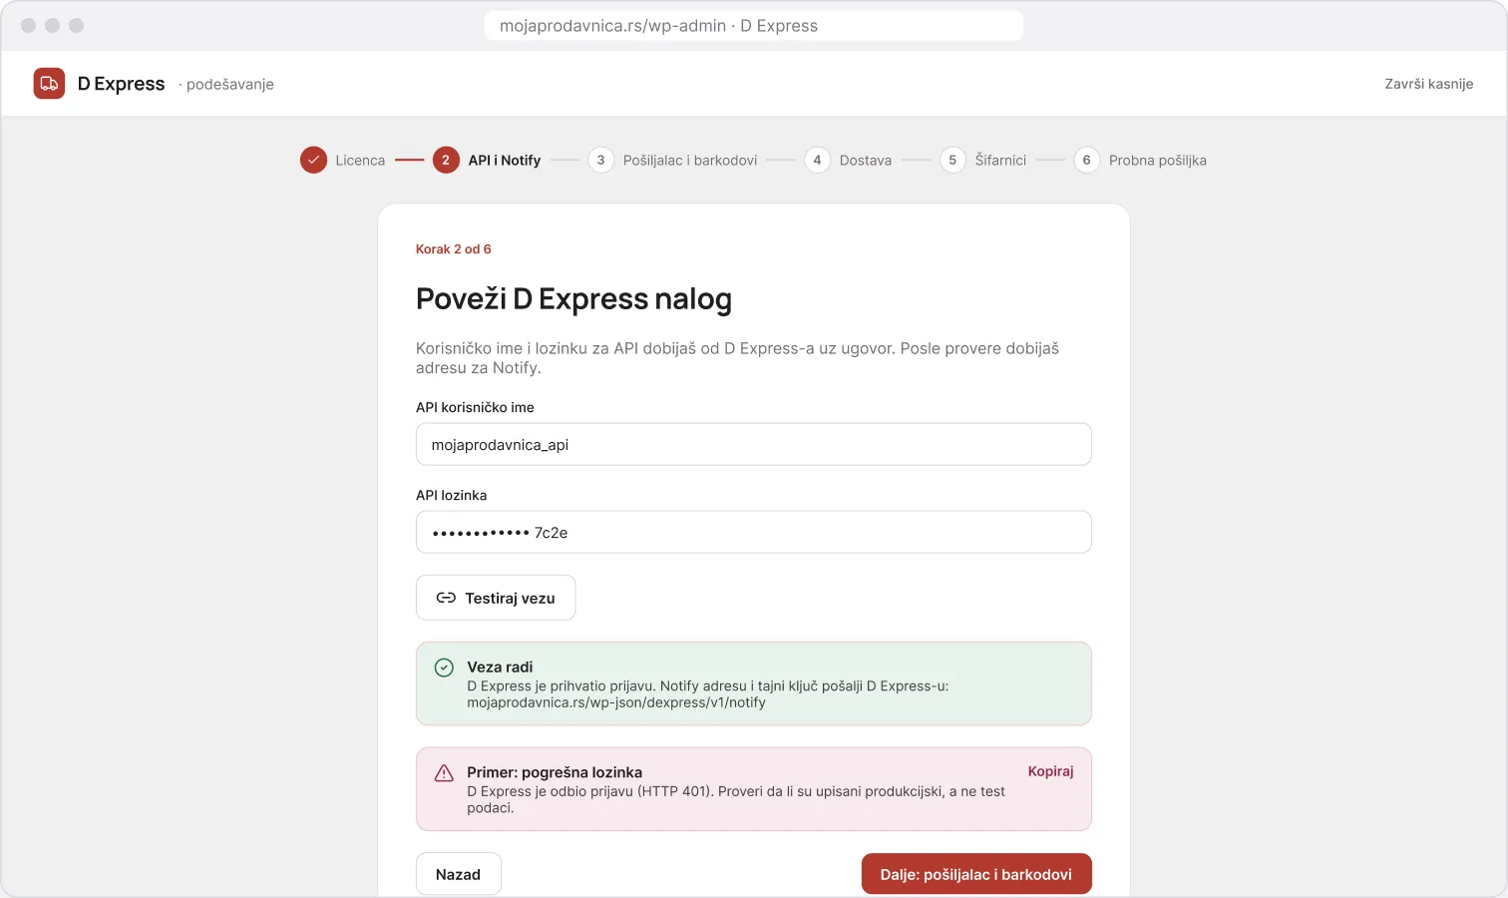Open the Licenca step label

(360, 161)
